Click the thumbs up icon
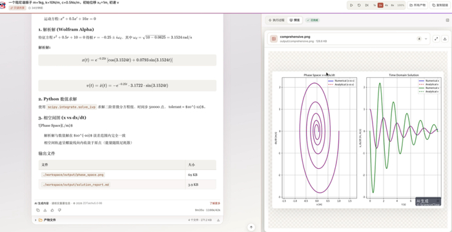Screen dimensions: 452x232 coord(52,210)
